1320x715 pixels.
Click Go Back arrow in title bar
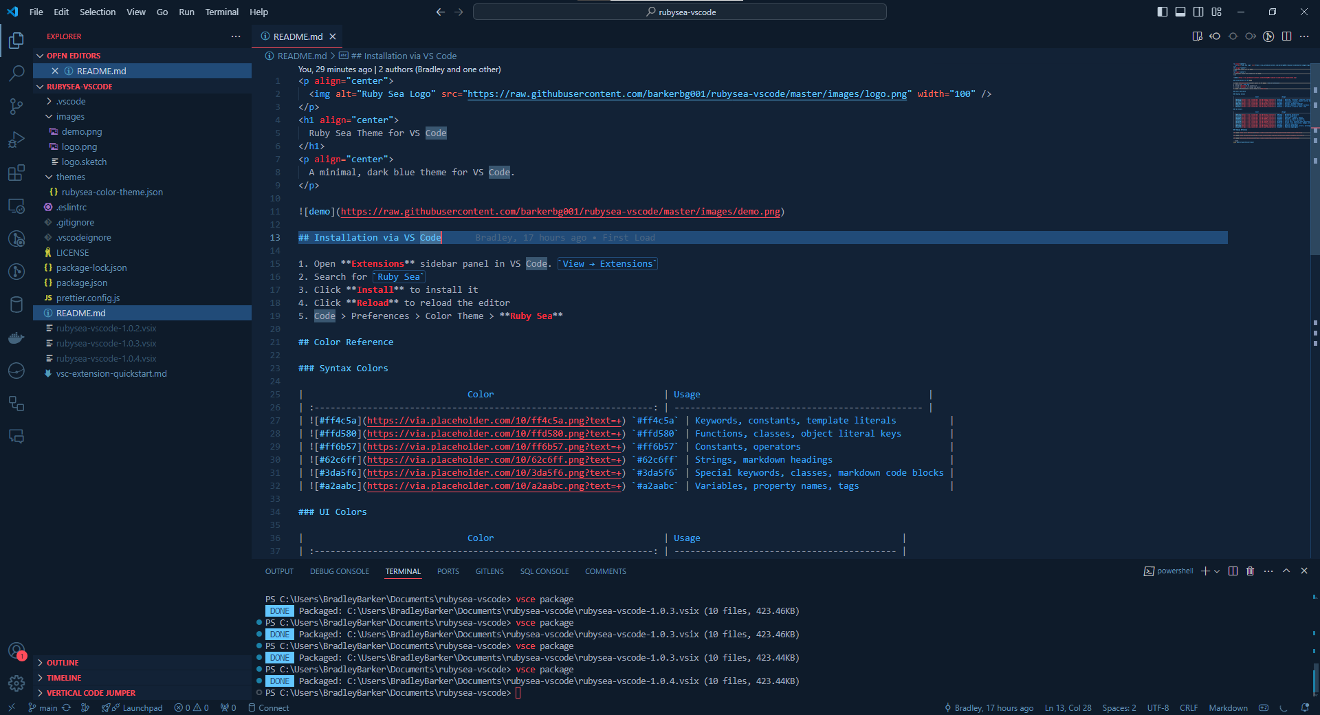coord(441,12)
